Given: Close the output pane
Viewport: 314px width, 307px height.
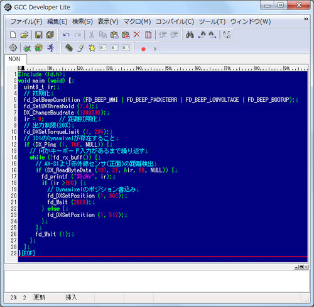Looking at the screenshot, I should 306,267.
